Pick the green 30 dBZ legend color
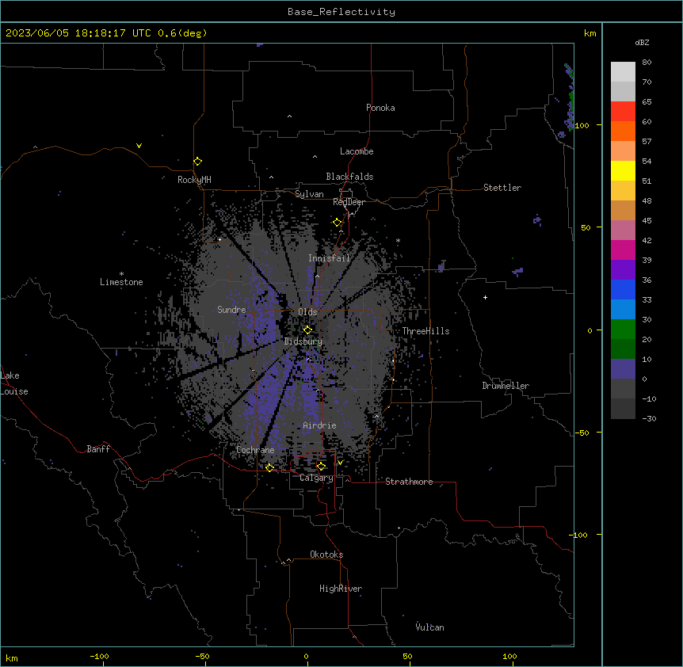The width and height of the screenshot is (683, 667). [x=623, y=330]
